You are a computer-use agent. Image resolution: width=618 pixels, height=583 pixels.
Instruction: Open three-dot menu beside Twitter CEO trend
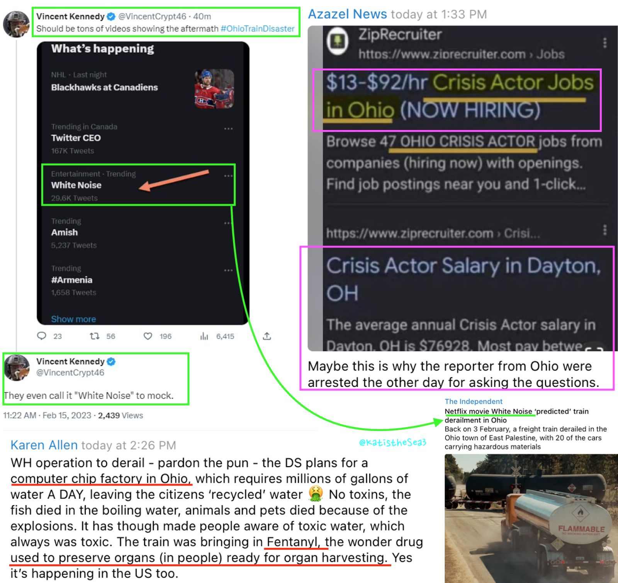coord(228,128)
